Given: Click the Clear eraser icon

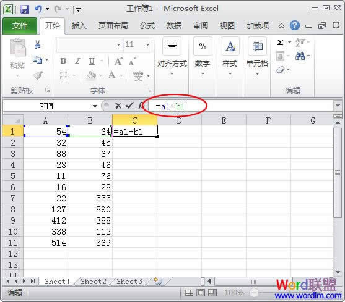Looking at the screenshot, I should point(281,70).
